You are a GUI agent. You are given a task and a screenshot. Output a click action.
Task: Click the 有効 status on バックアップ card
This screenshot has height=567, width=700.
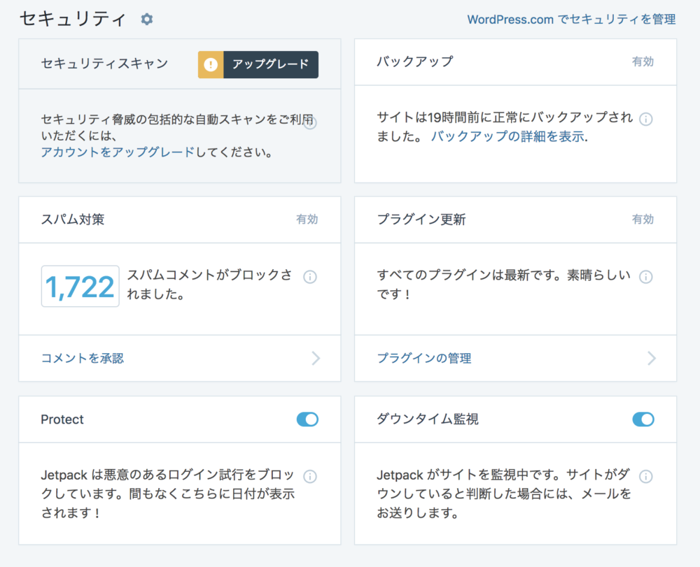(x=643, y=62)
